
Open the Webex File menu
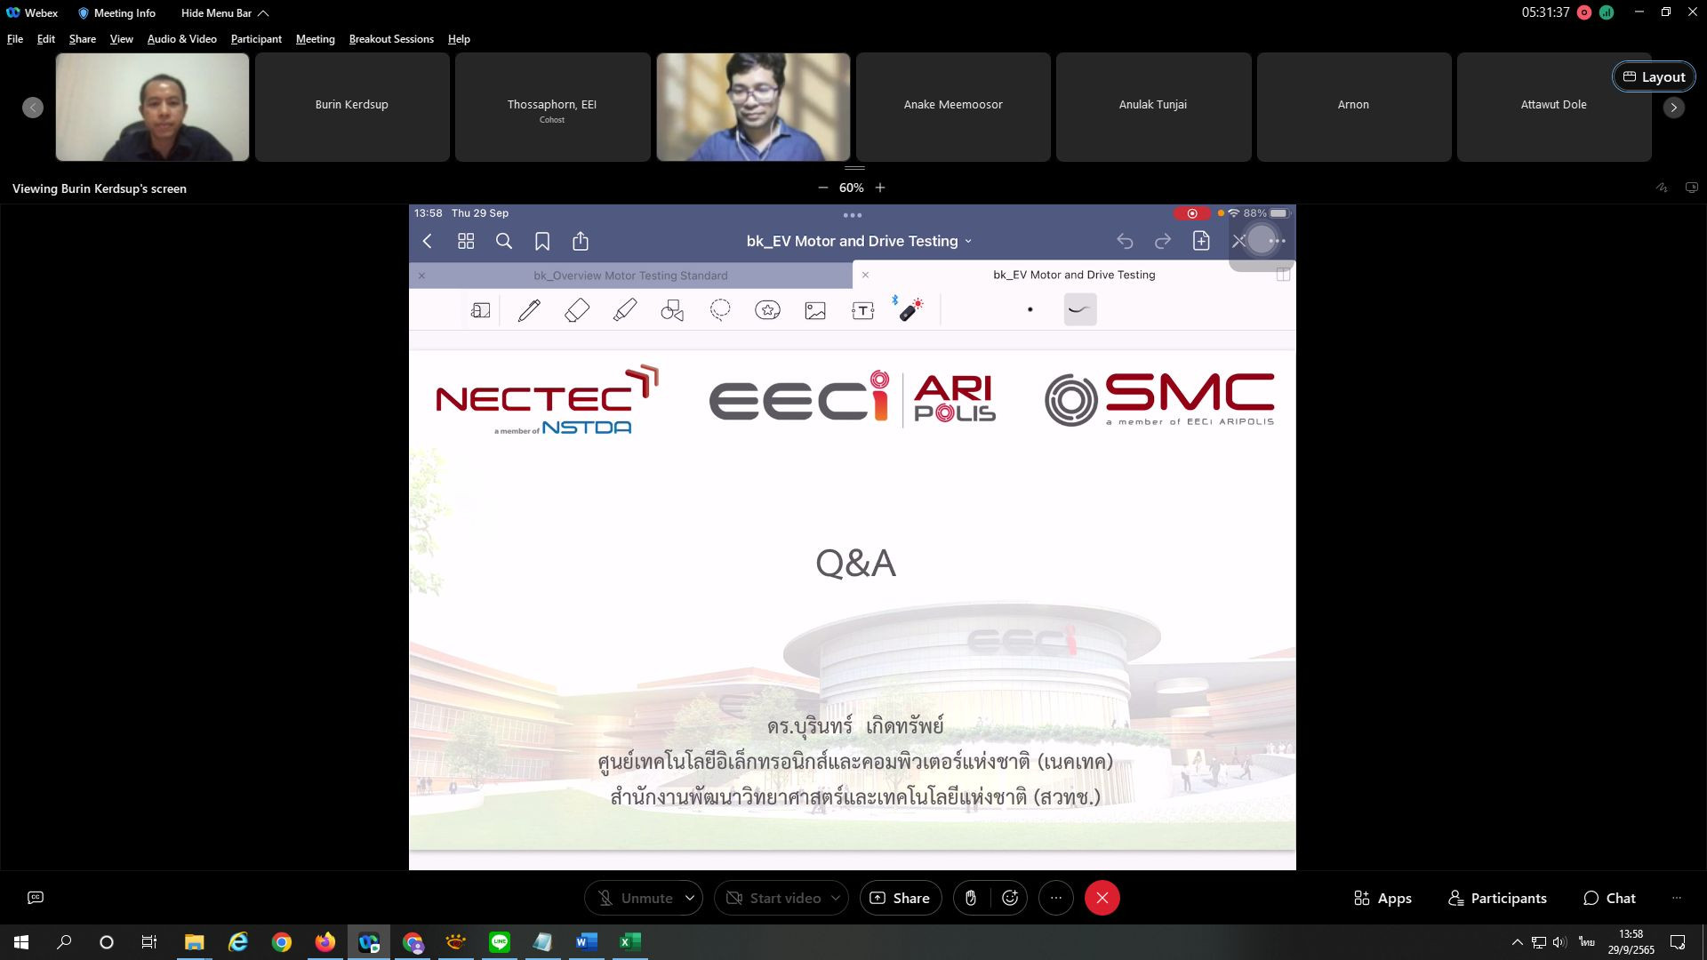coord(15,39)
